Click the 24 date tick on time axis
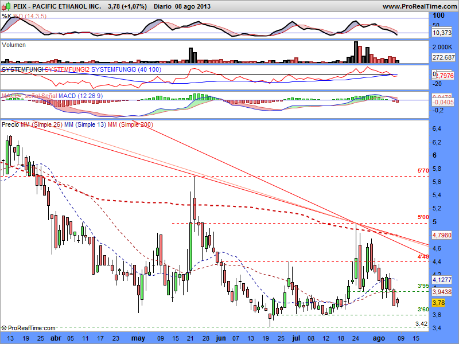This screenshot has width=459, height=344. tap(356, 338)
